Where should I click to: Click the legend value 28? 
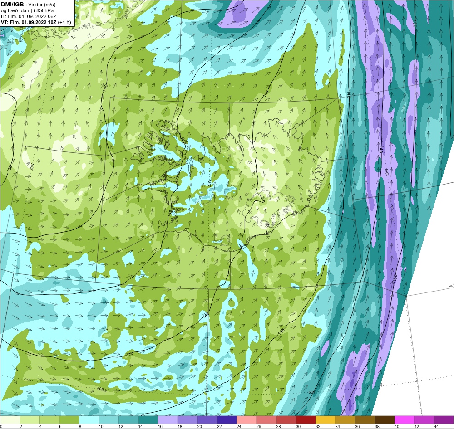[x=278, y=426]
